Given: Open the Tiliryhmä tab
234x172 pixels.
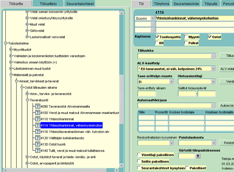Looking at the screenshot, I should pos(161,4).
